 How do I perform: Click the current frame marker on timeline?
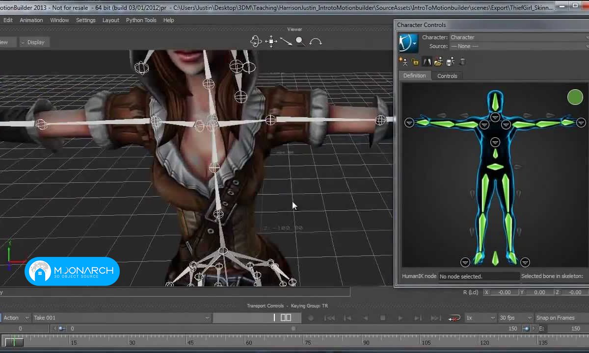pyautogui.click(x=14, y=342)
